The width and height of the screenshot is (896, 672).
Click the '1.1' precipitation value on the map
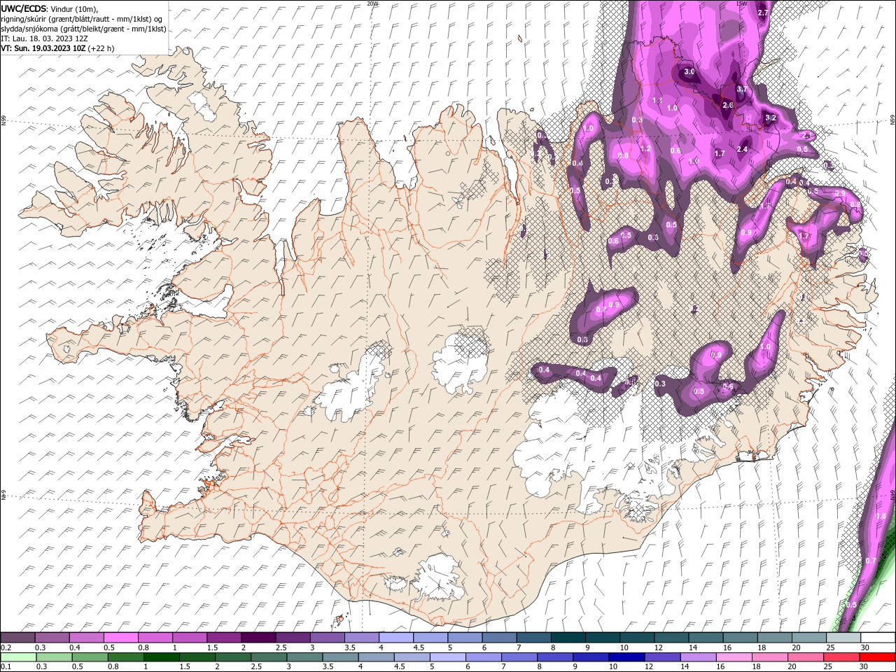click(x=657, y=101)
